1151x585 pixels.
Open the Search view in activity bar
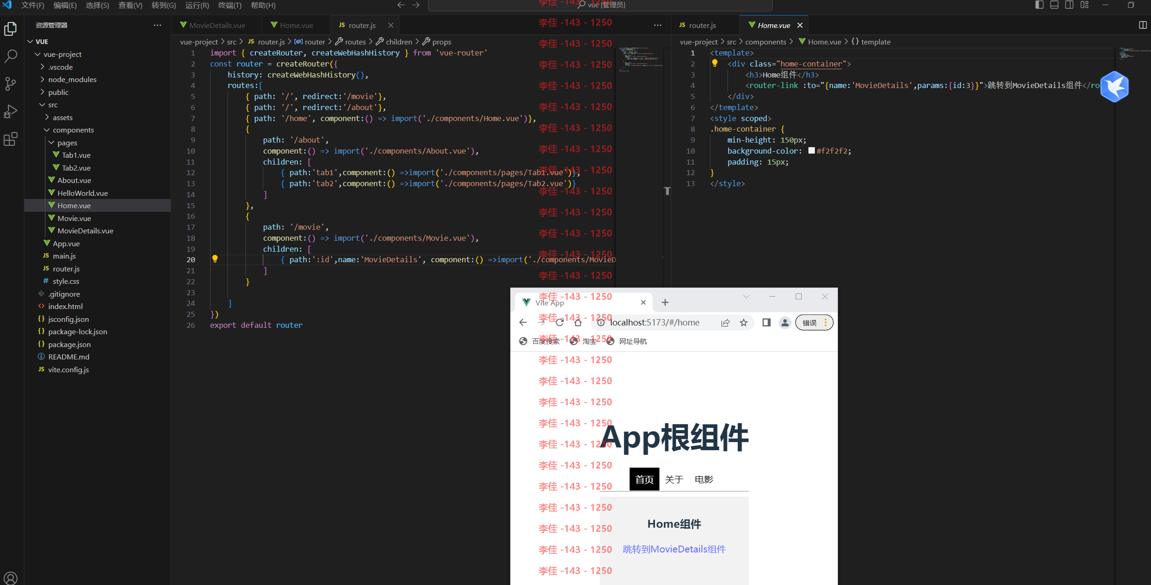[11, 56]
